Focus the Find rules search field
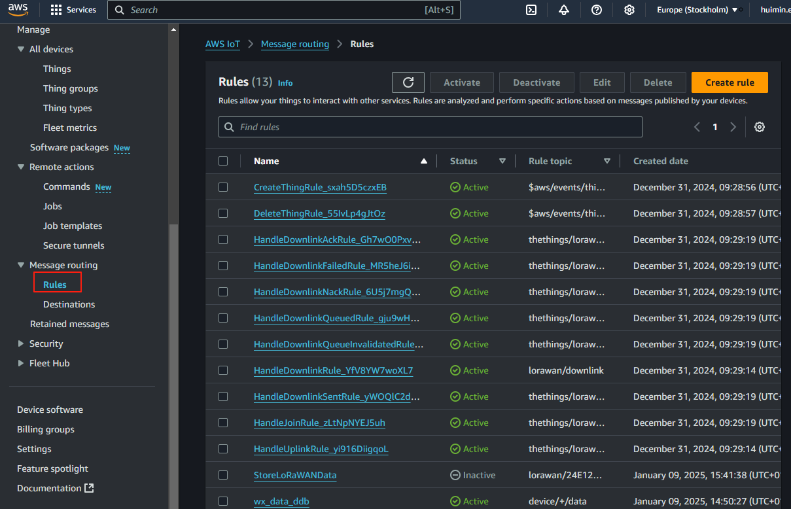This screenshot has height=509, width=791. [431, 127]
